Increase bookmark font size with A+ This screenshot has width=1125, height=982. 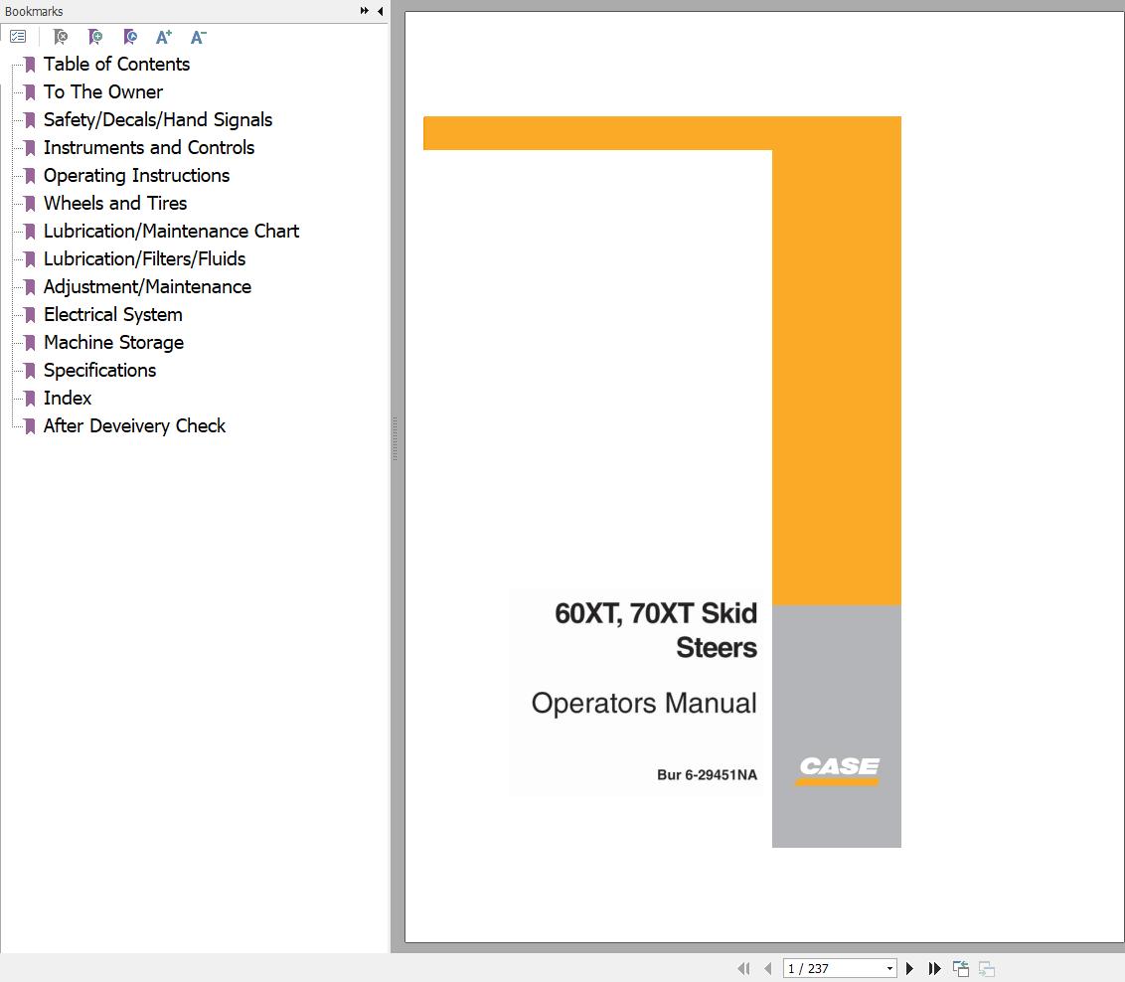(164, 37)
